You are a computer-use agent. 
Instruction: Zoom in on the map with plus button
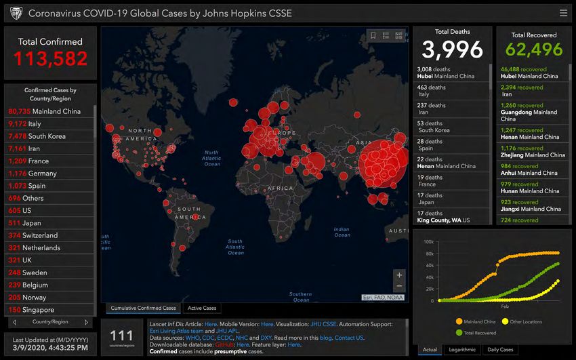pyautogui.click(x=399, y=275)
